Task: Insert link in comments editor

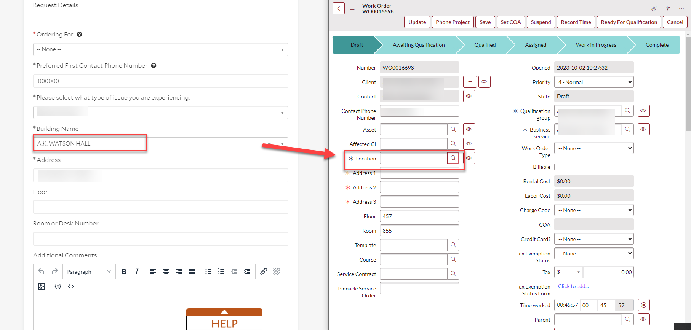Action: (264, 271)
